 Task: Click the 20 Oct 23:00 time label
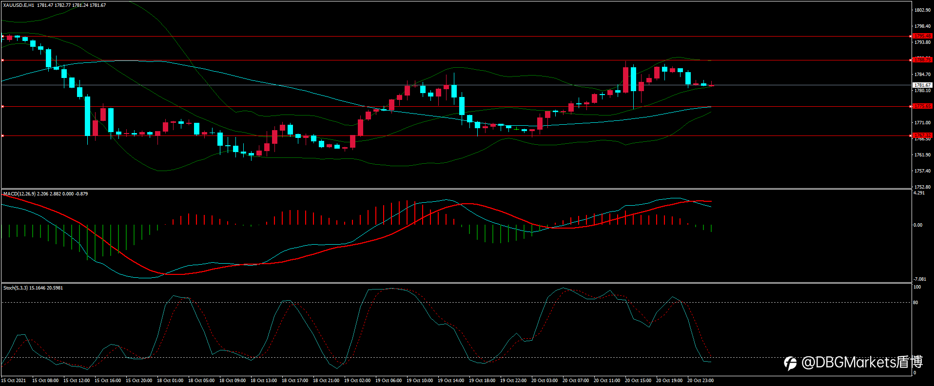click(x=700, y=381)
